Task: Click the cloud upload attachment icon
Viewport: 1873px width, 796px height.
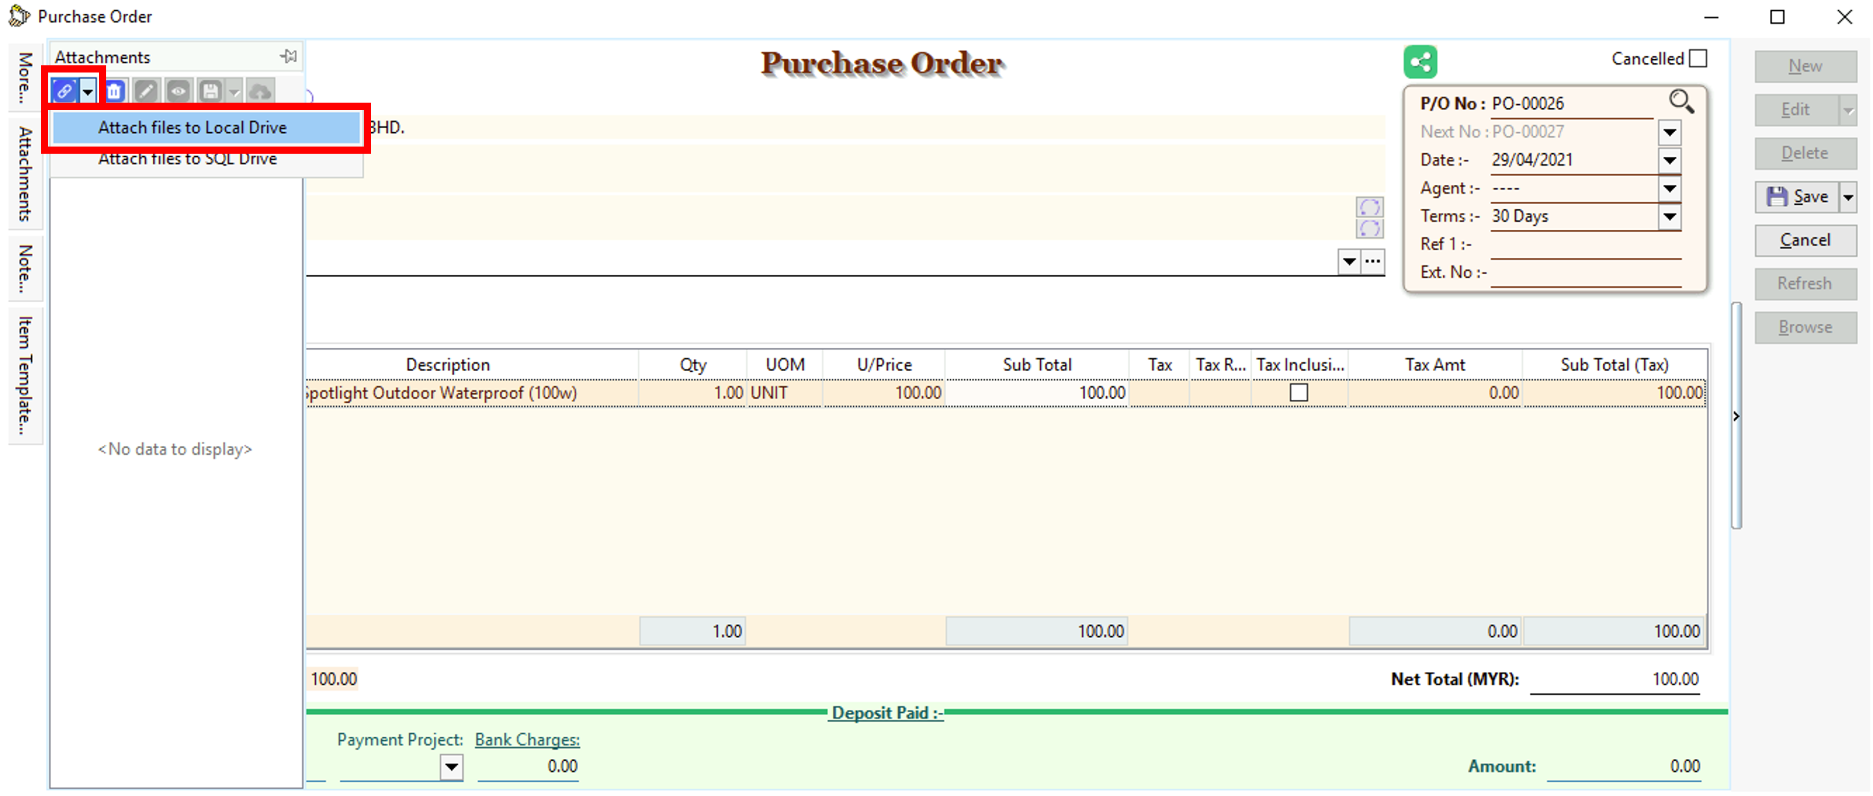Action: [260, 91]
